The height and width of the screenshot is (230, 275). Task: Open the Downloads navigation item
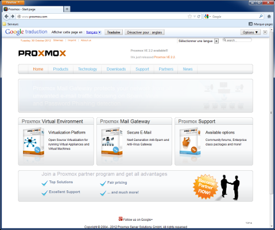click(x=116, y=69)
